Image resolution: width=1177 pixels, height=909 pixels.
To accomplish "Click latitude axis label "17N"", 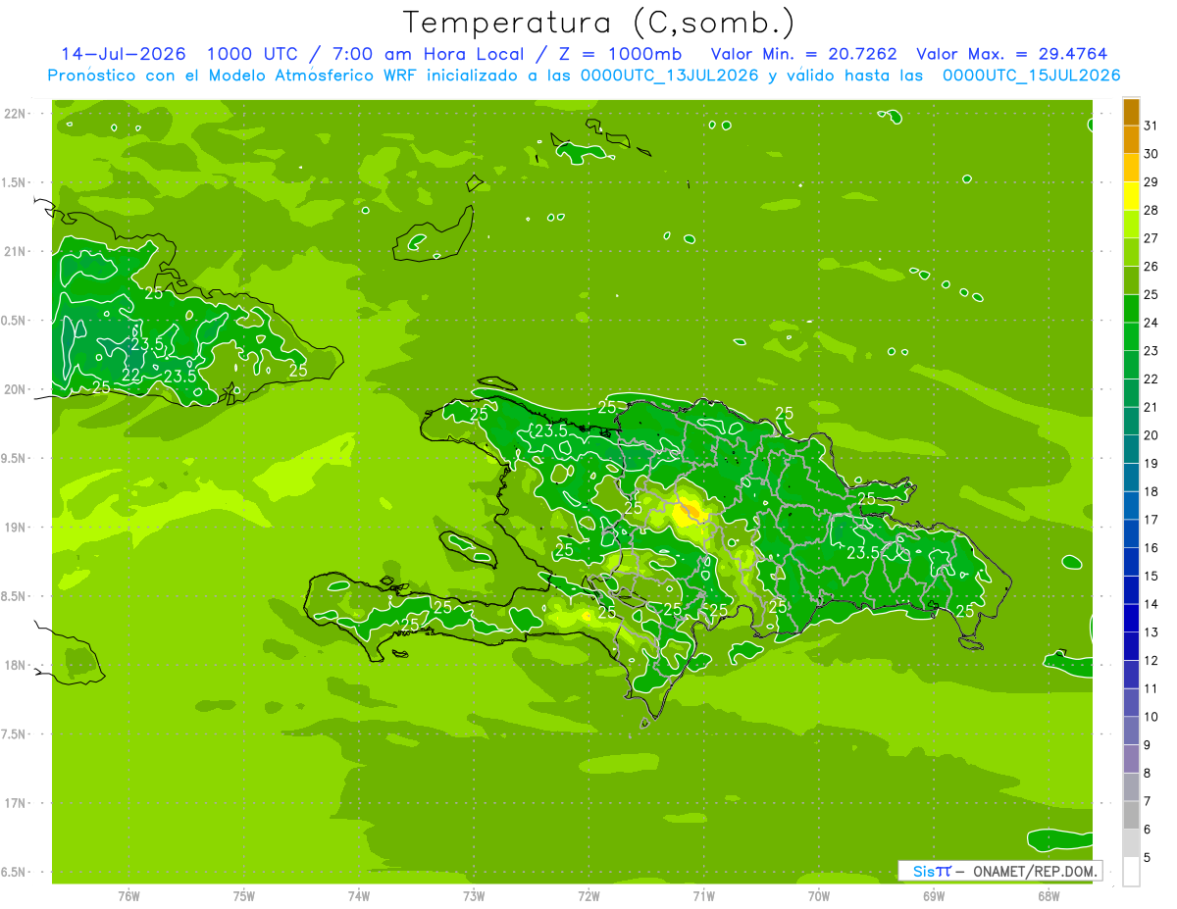I will 16,803.
